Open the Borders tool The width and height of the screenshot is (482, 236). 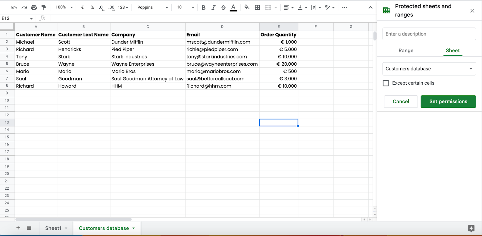257,8
